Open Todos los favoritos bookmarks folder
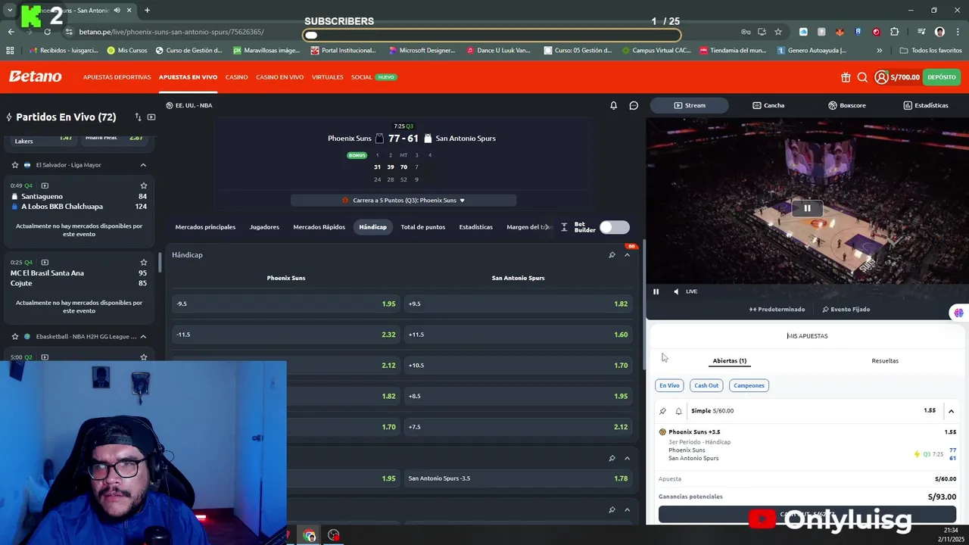969x545 pixels. (x=931, y=51)
